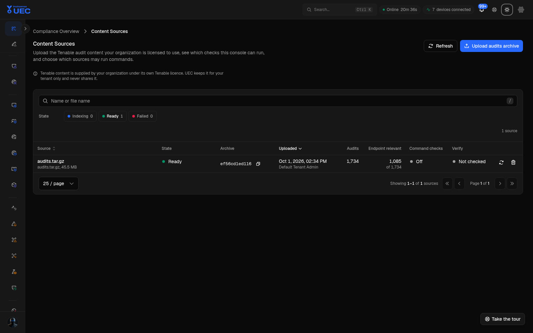This screenshot has width=533, height=333.
Task: Open the apps grid icon in header
Action: point(521,10)
